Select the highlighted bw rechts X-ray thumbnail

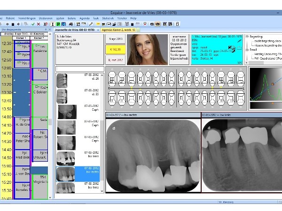(x=65, y=174)
